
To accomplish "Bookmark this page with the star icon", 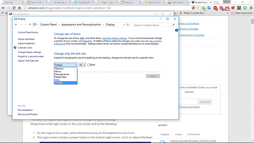I will (197, 8).
